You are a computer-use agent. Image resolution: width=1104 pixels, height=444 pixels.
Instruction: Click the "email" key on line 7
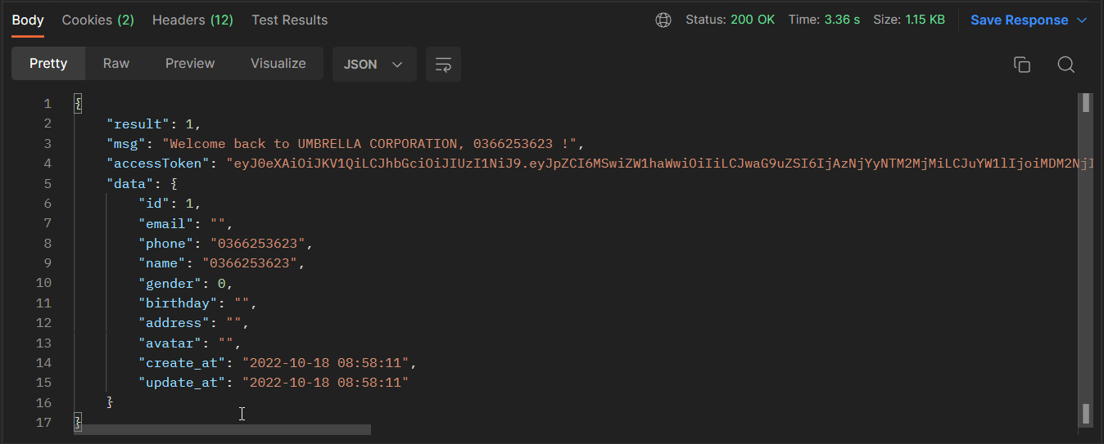pyautogui.click(x=165, y=223)
